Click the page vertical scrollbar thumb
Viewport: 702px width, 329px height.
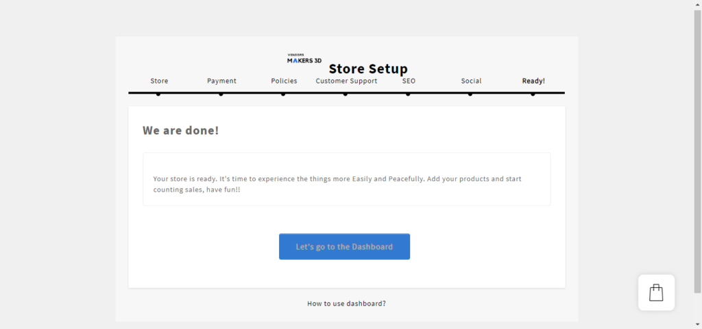click(697, 151)
